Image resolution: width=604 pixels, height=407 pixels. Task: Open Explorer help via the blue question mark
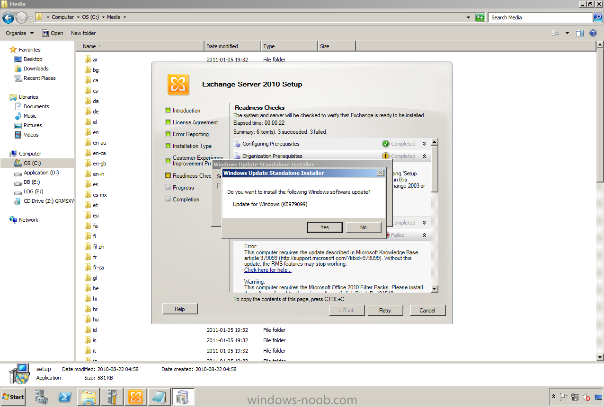(x=593, y=33)
